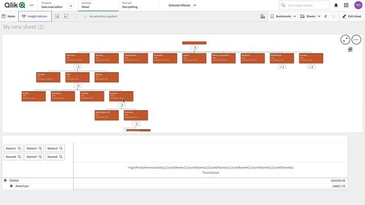Search the Name4 dimension
Image resolution: width=365 pixels, height=205 pixels.
pyautogui.click(x=13, y=157)
